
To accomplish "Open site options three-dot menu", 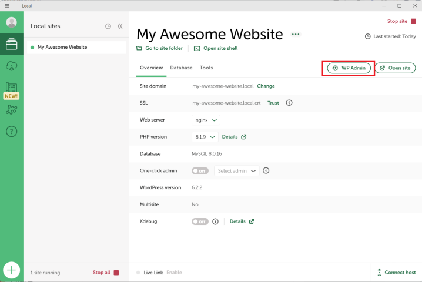I will pyautogui.click(x=296, y=34).
